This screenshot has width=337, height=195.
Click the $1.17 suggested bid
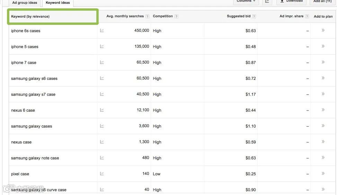click(x=251, y=94)
